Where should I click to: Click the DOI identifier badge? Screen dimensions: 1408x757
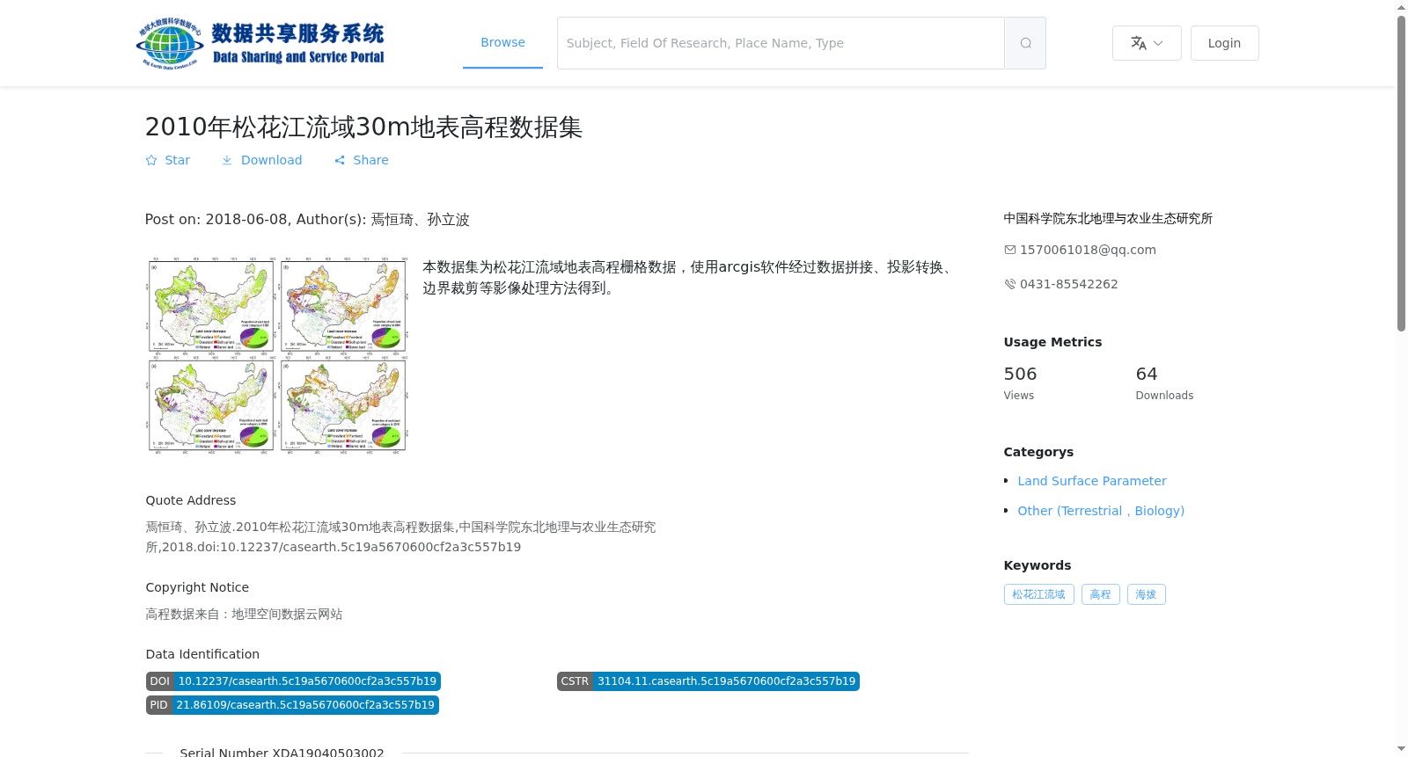[293, 681]
